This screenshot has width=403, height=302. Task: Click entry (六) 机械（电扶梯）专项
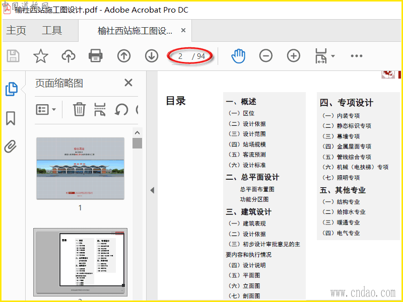point(355,167)
